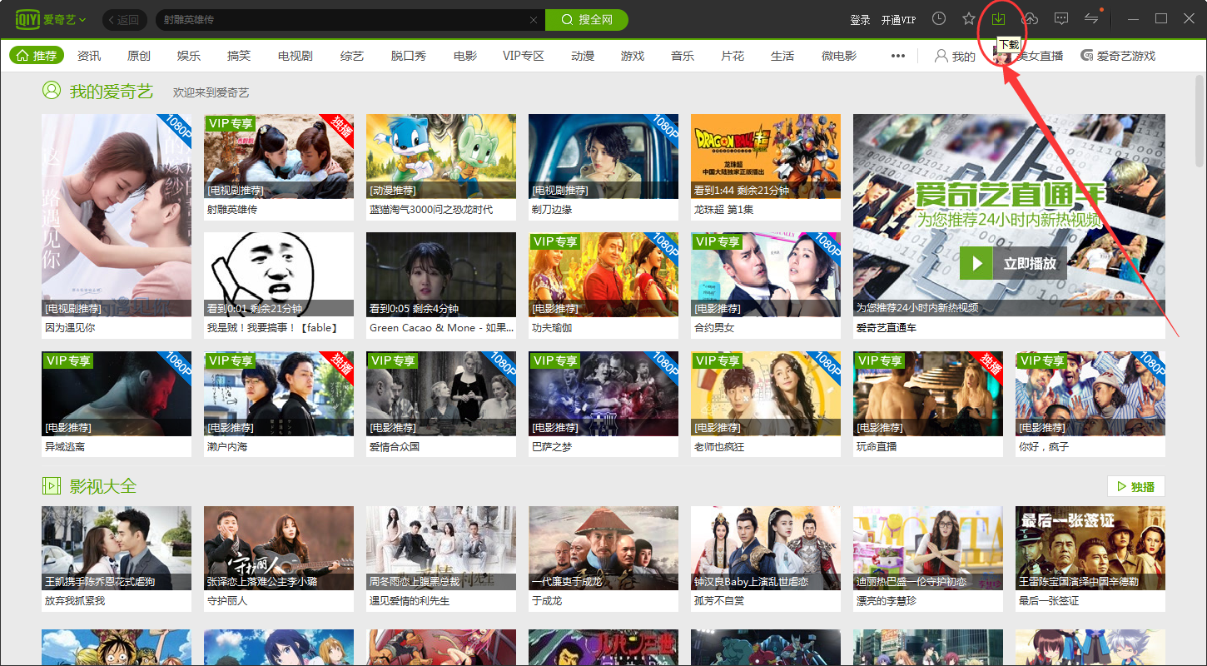
Task: Open the 游戏 tab
Action: pyautogui.click(x=633, y=56)
